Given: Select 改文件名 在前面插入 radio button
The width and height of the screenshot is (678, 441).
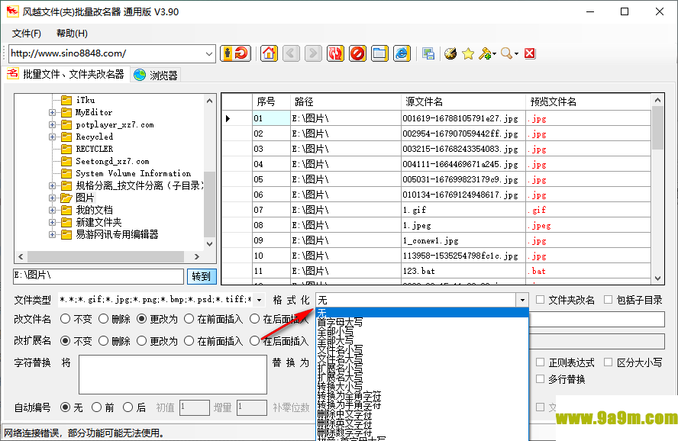Looking at the screenshot, I should click(x=189, y=319).
